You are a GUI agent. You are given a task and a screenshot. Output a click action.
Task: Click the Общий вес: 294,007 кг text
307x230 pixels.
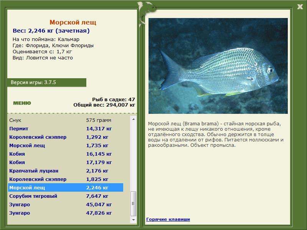click(104, 105)
